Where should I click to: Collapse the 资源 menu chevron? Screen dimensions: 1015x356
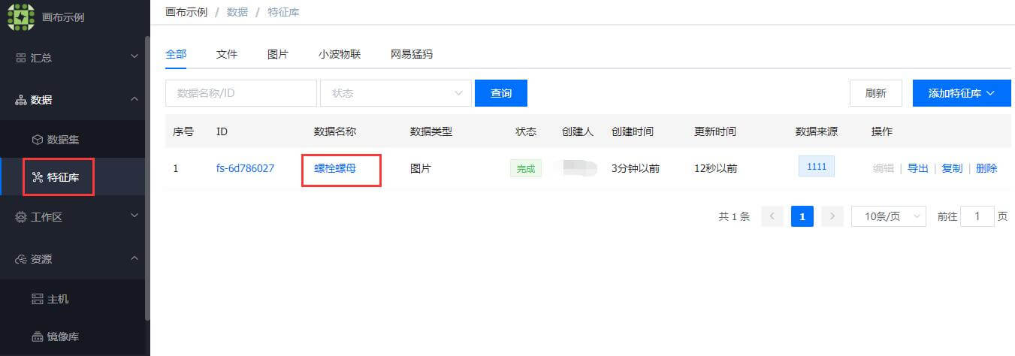pyautogui.click(x=134, y=258)
